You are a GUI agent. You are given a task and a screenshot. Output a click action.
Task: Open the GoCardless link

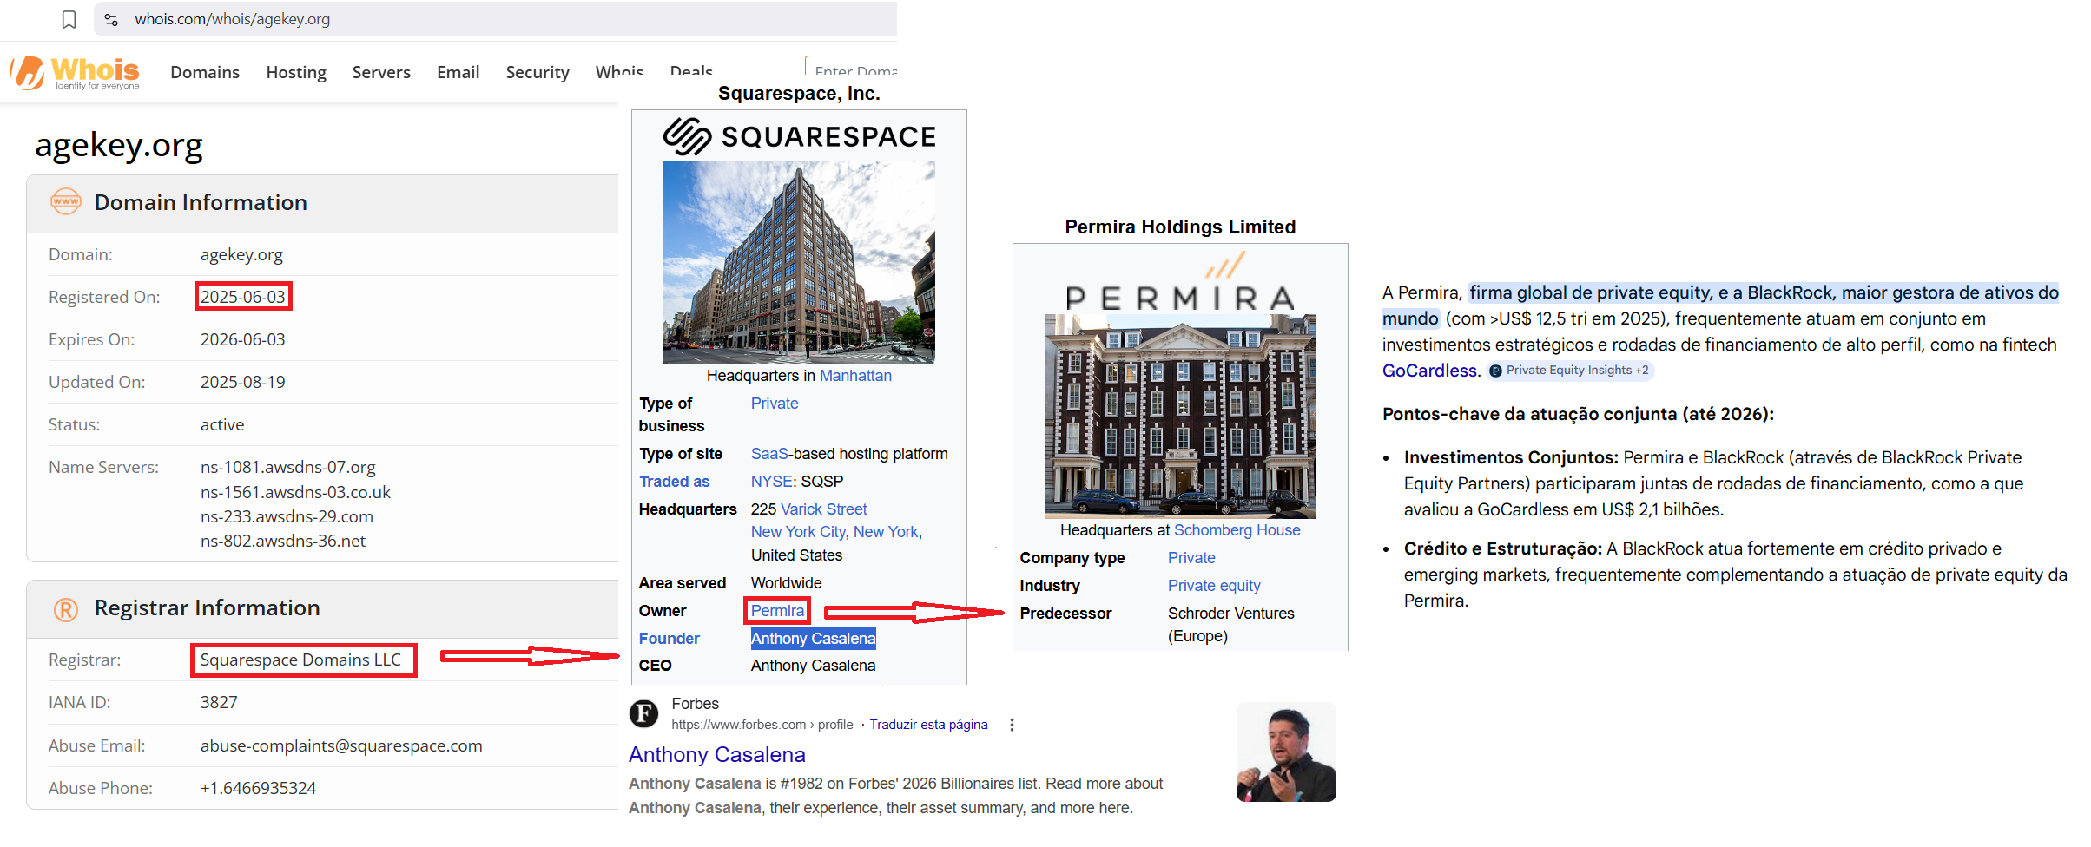tap(1429, 371)
